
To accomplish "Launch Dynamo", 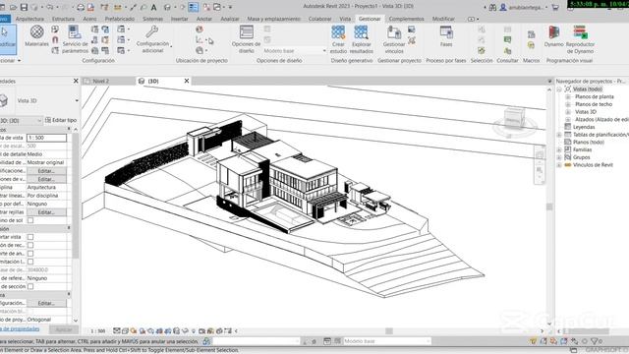I will pos(553,36).
